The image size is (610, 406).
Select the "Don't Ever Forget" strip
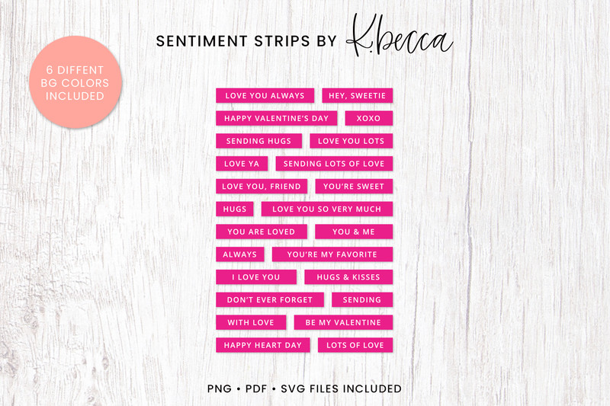[x=270, y=300]
